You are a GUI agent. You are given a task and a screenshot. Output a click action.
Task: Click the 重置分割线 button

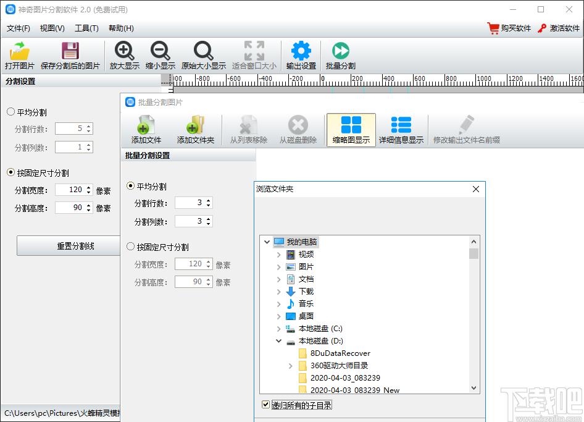pos(69,246)
